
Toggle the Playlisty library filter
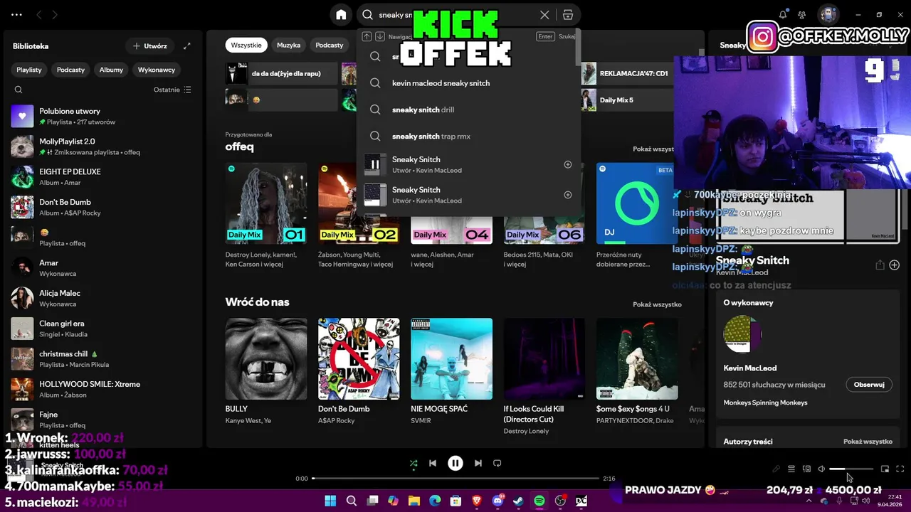(x=29, y=70)
